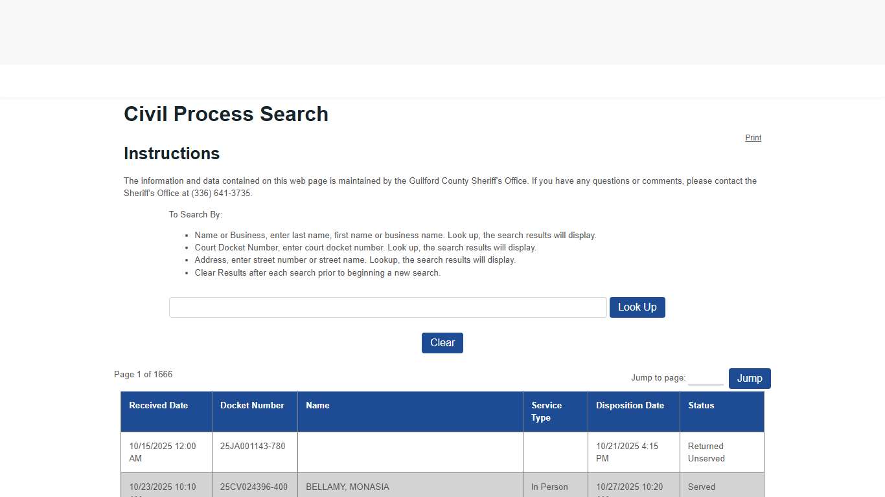Click the Returned Unserved status cell
This screenshot has width=885, height=497.
[706, 452]
